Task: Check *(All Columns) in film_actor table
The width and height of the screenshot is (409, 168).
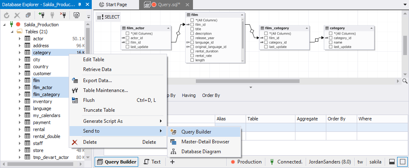Action: (x=128, y=33)
